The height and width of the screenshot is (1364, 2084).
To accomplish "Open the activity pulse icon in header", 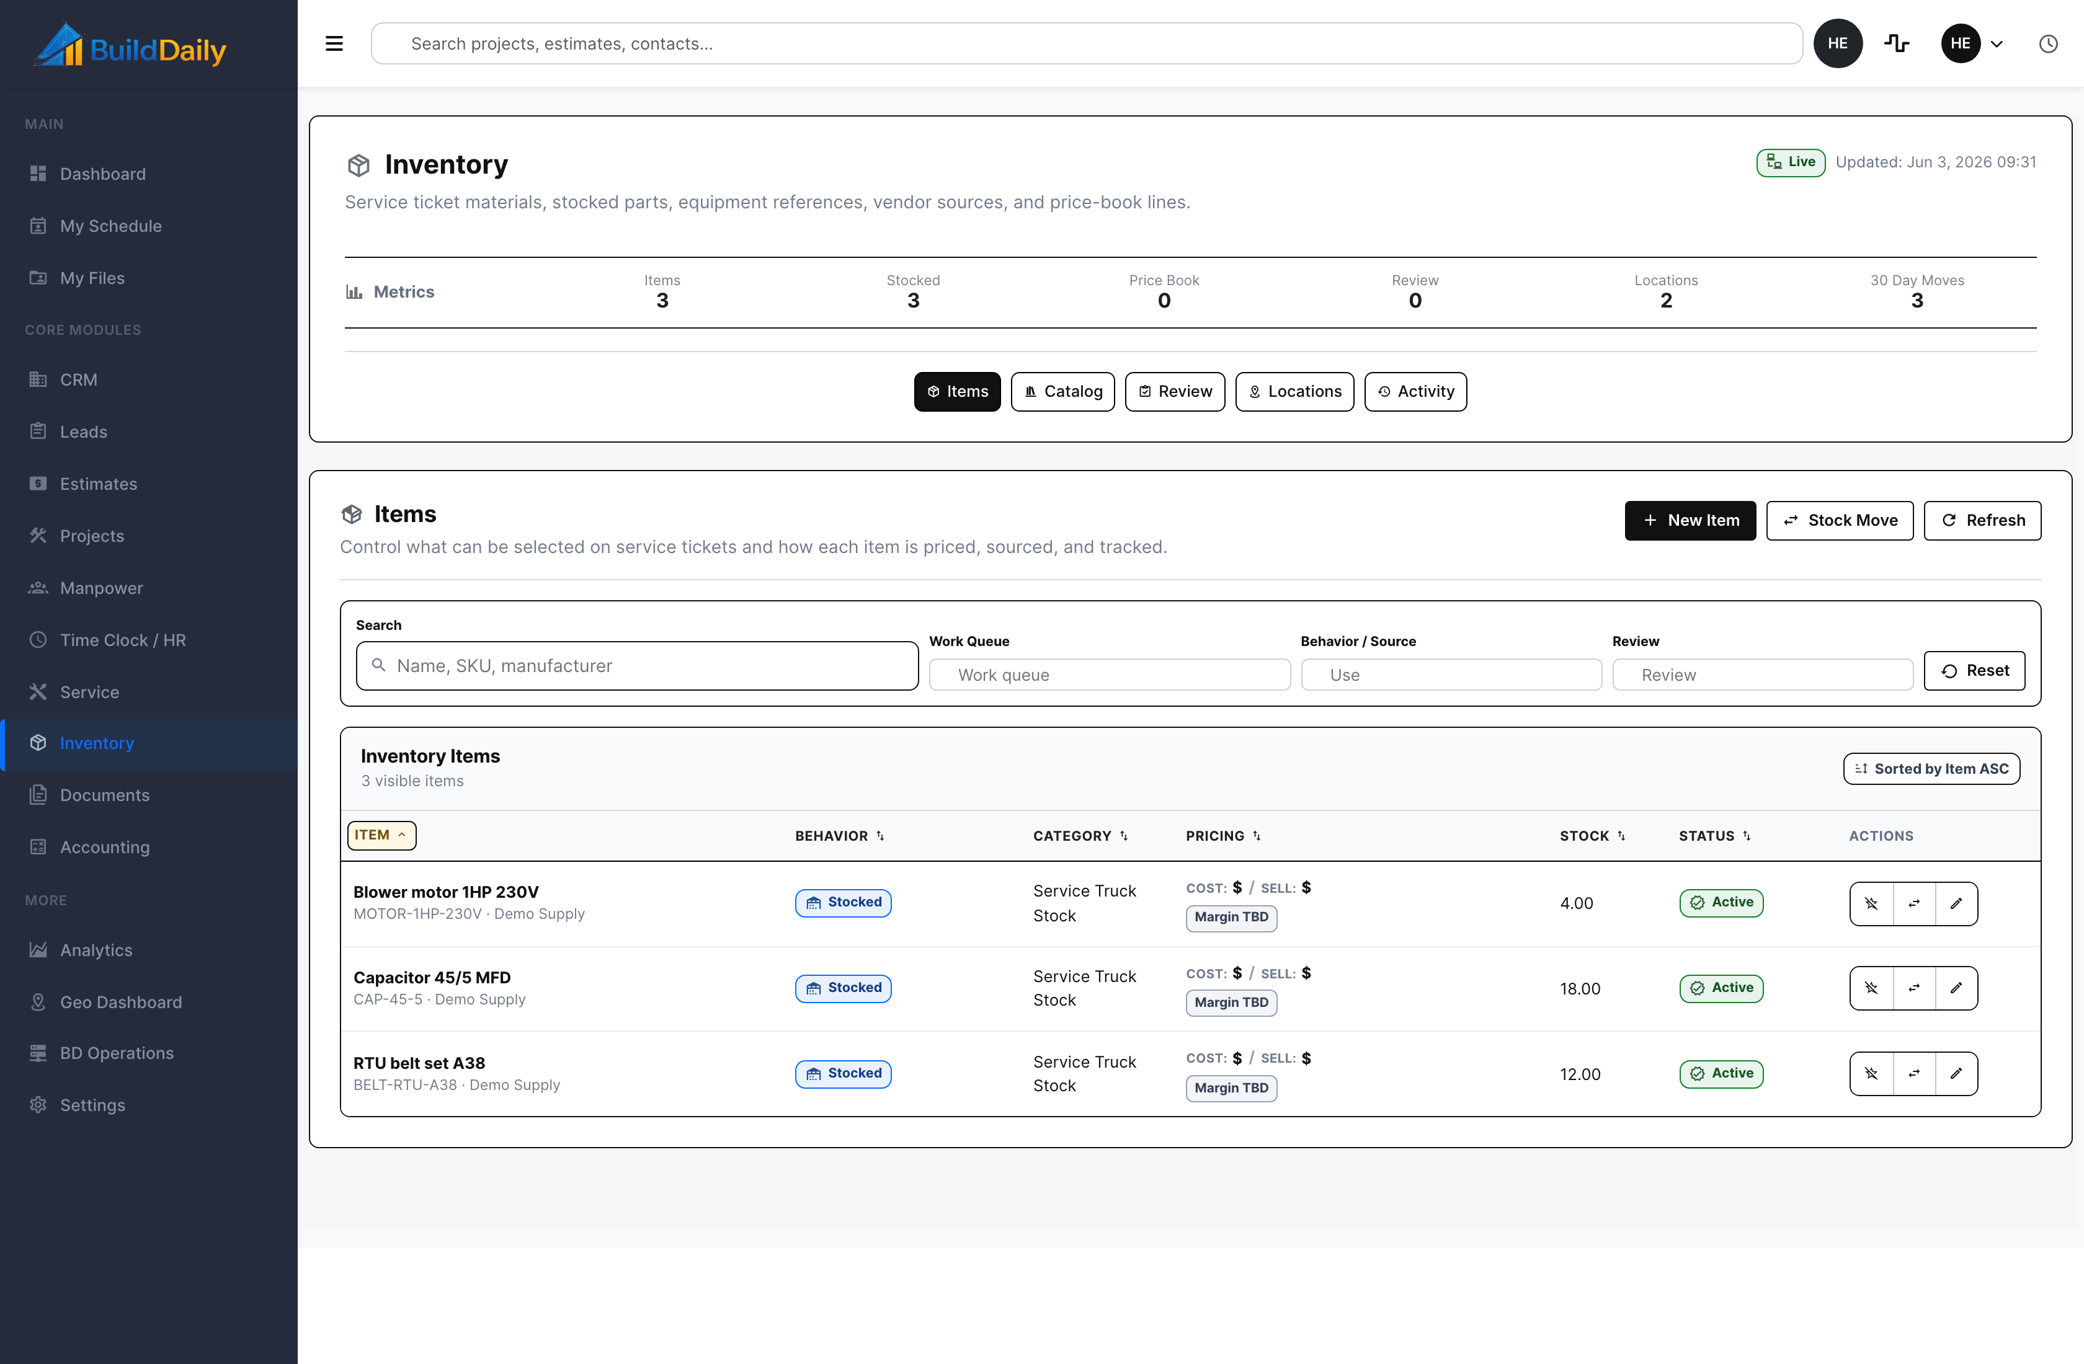I will pyautogui.click(x=1897, y=44).
